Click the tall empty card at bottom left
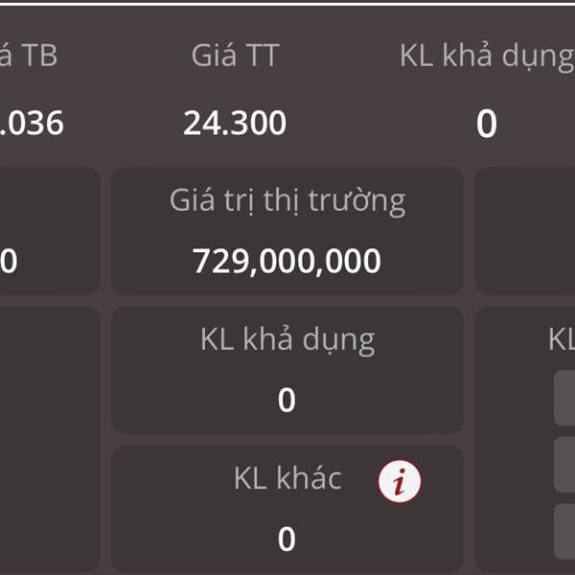Image resolution: width=575 pixels, height=575 pixels. pyautogui.click(x=50, y=439)
